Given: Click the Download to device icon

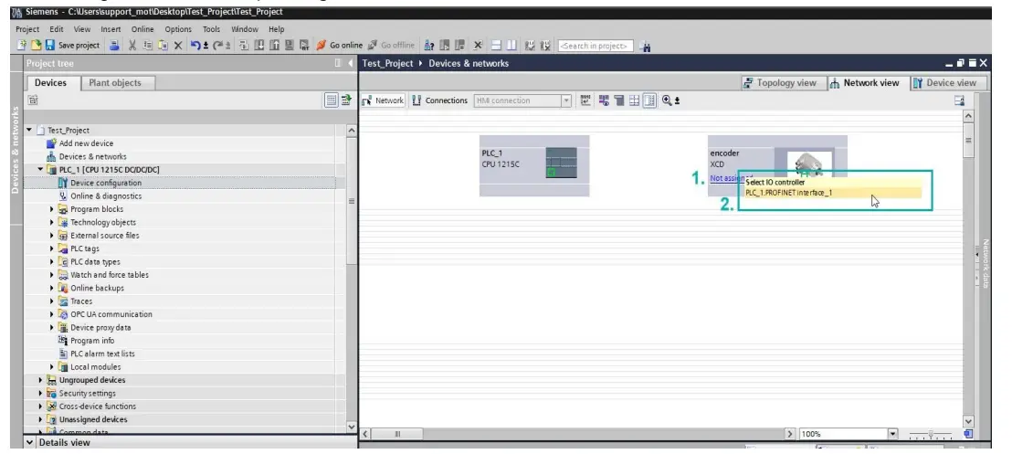Looking at the screenshot, I should (258, 45).
